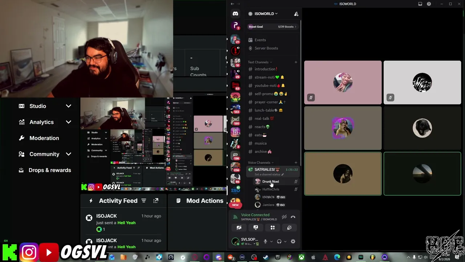
Task: Open Discord direct messages home icon
Action: pos(235,14)
